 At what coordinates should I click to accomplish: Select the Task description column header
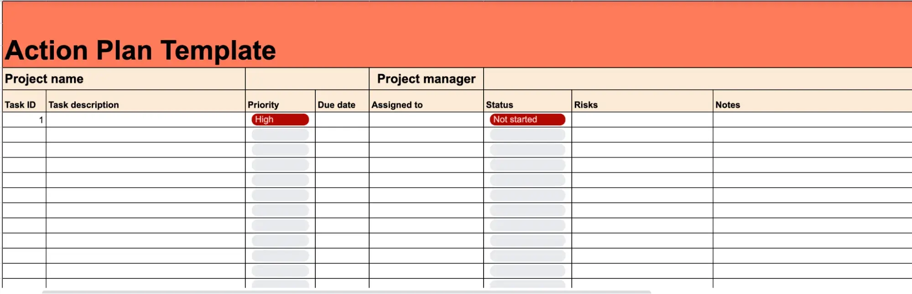[x=145, y=104]
